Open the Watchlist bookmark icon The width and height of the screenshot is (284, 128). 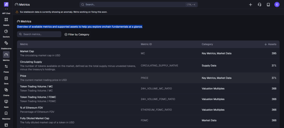(x=6, y=113)
